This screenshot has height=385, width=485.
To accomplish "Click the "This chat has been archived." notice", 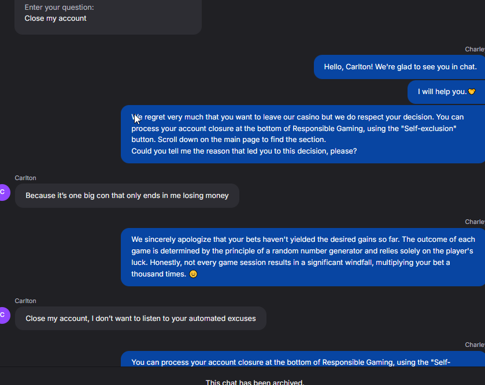I will 254,382.
